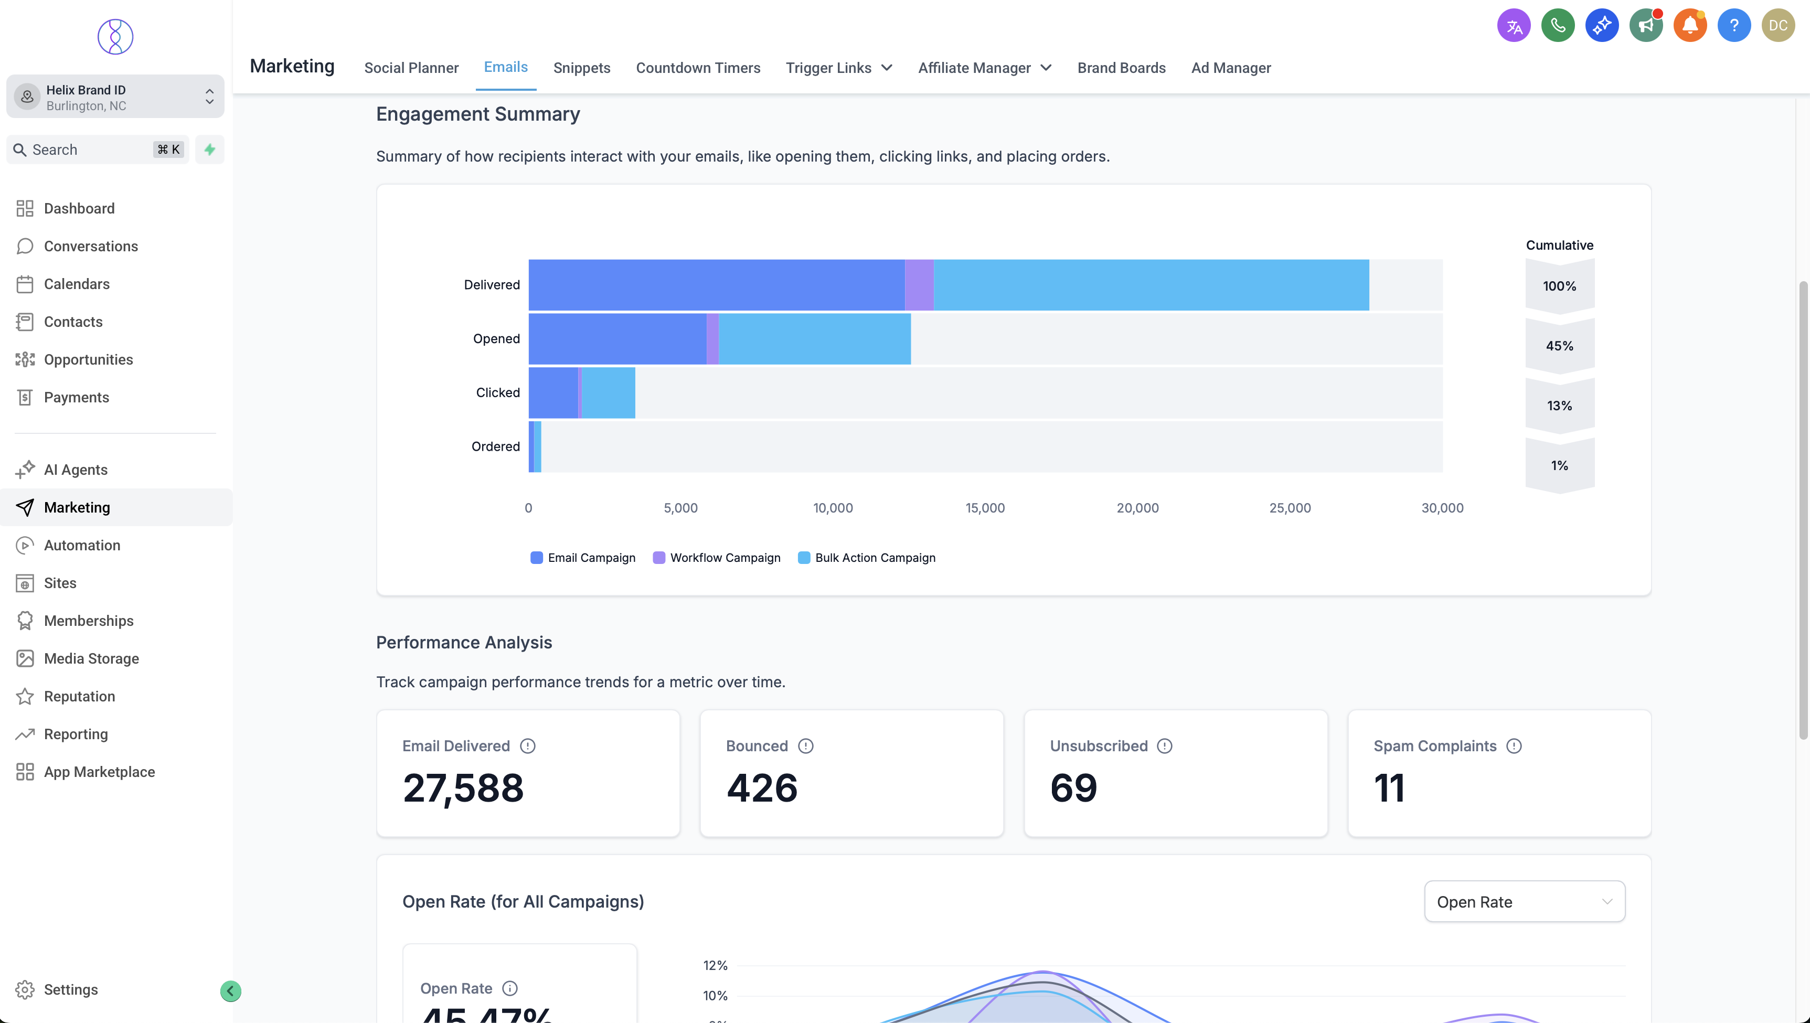Switch to the Snippets tab
Image resolution: width=1810 pixels, height=1023 pixels.
tap(581, 68)
